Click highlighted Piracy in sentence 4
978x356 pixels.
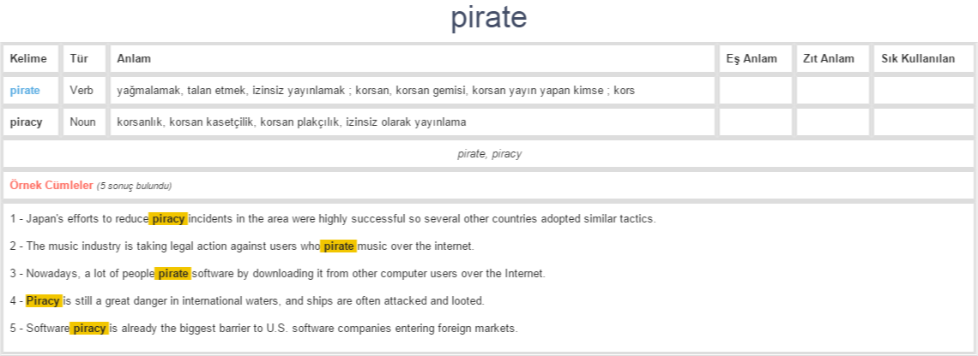point(44,300)
